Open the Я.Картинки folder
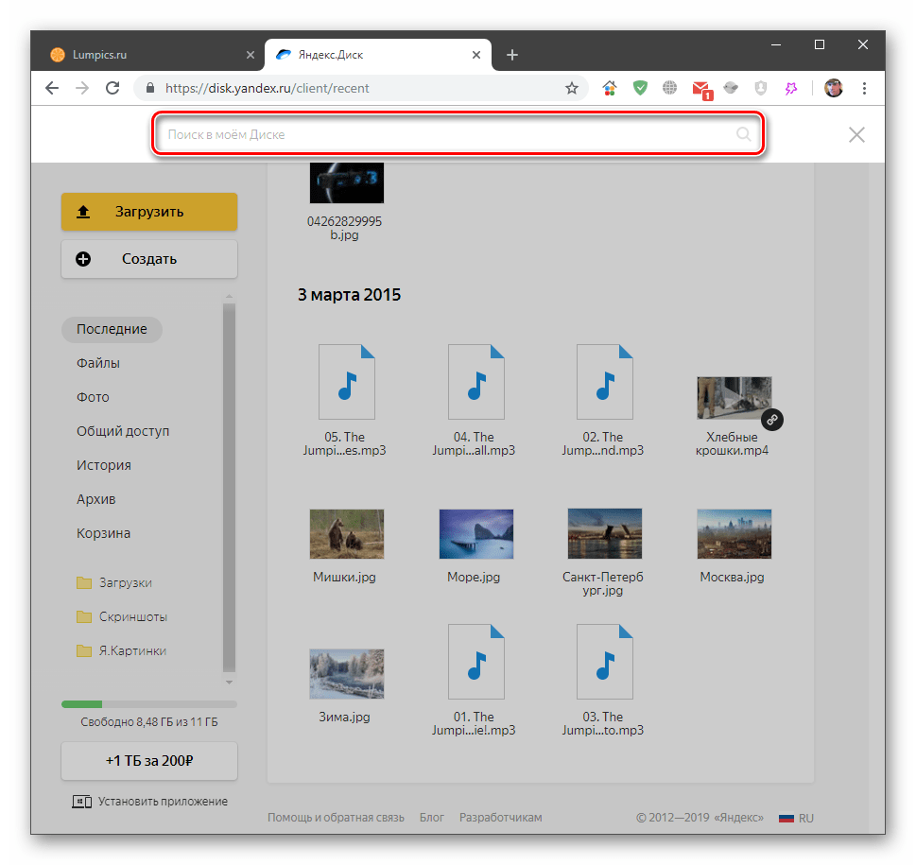The width and height of the screenshot is (916, 865). 132,650
